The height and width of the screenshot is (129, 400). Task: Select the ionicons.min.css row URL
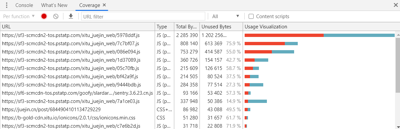coord(68,117)
